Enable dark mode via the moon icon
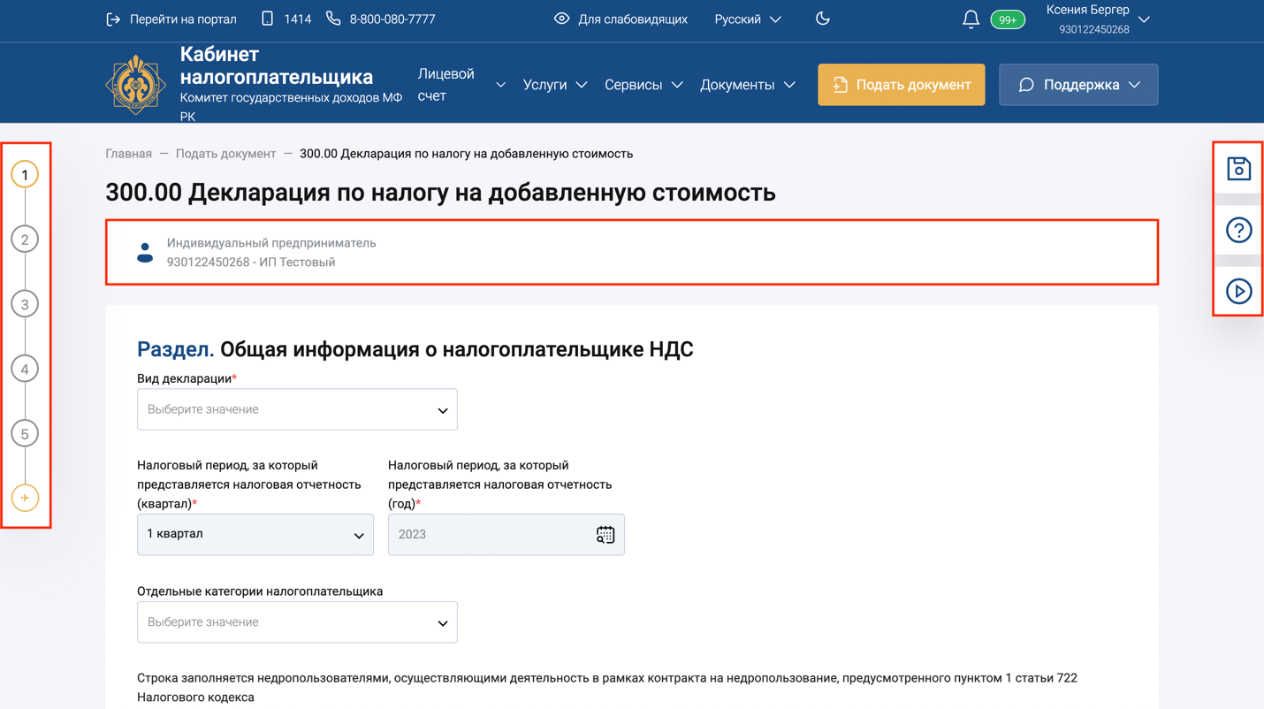The image size is (1264, 709). click(x=823, y=18)
